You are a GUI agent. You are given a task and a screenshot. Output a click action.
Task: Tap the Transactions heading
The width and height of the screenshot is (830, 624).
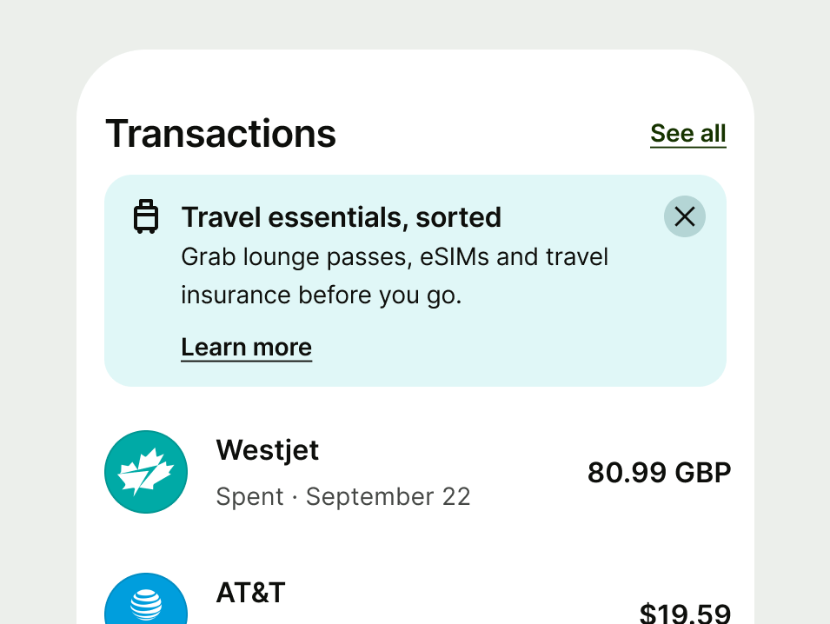point(220,133)
